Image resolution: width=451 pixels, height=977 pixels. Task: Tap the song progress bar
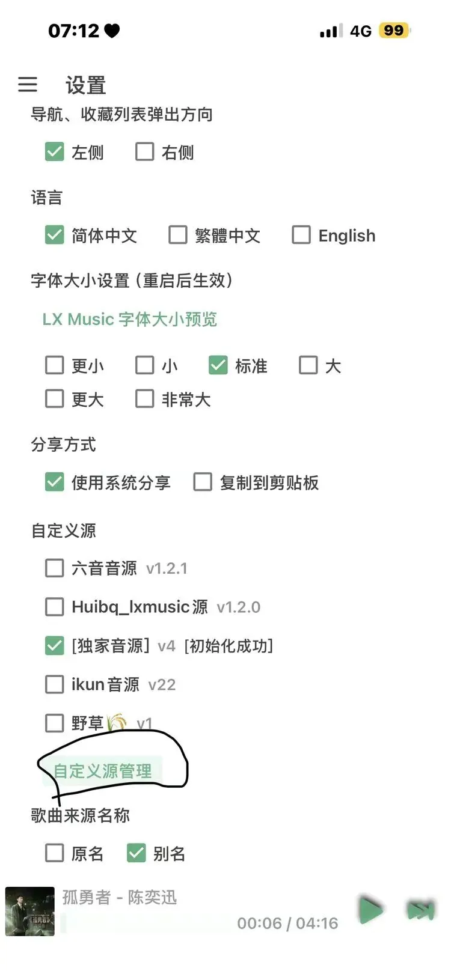tap(150, 924)
